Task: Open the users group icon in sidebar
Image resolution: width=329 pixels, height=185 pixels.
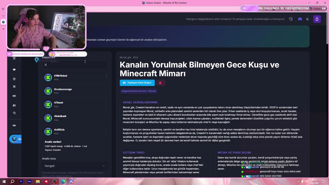Action: 14,105
